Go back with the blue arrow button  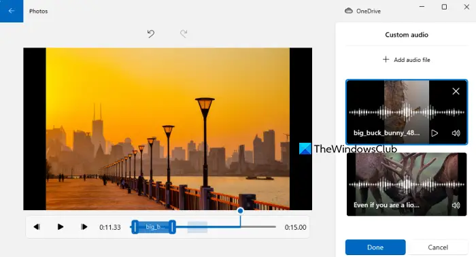pos(12,11)
